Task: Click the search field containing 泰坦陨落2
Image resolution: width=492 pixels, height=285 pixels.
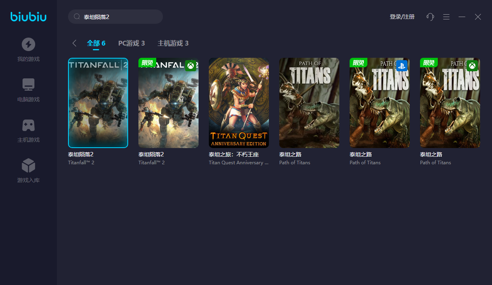Action: click(119, 17)
